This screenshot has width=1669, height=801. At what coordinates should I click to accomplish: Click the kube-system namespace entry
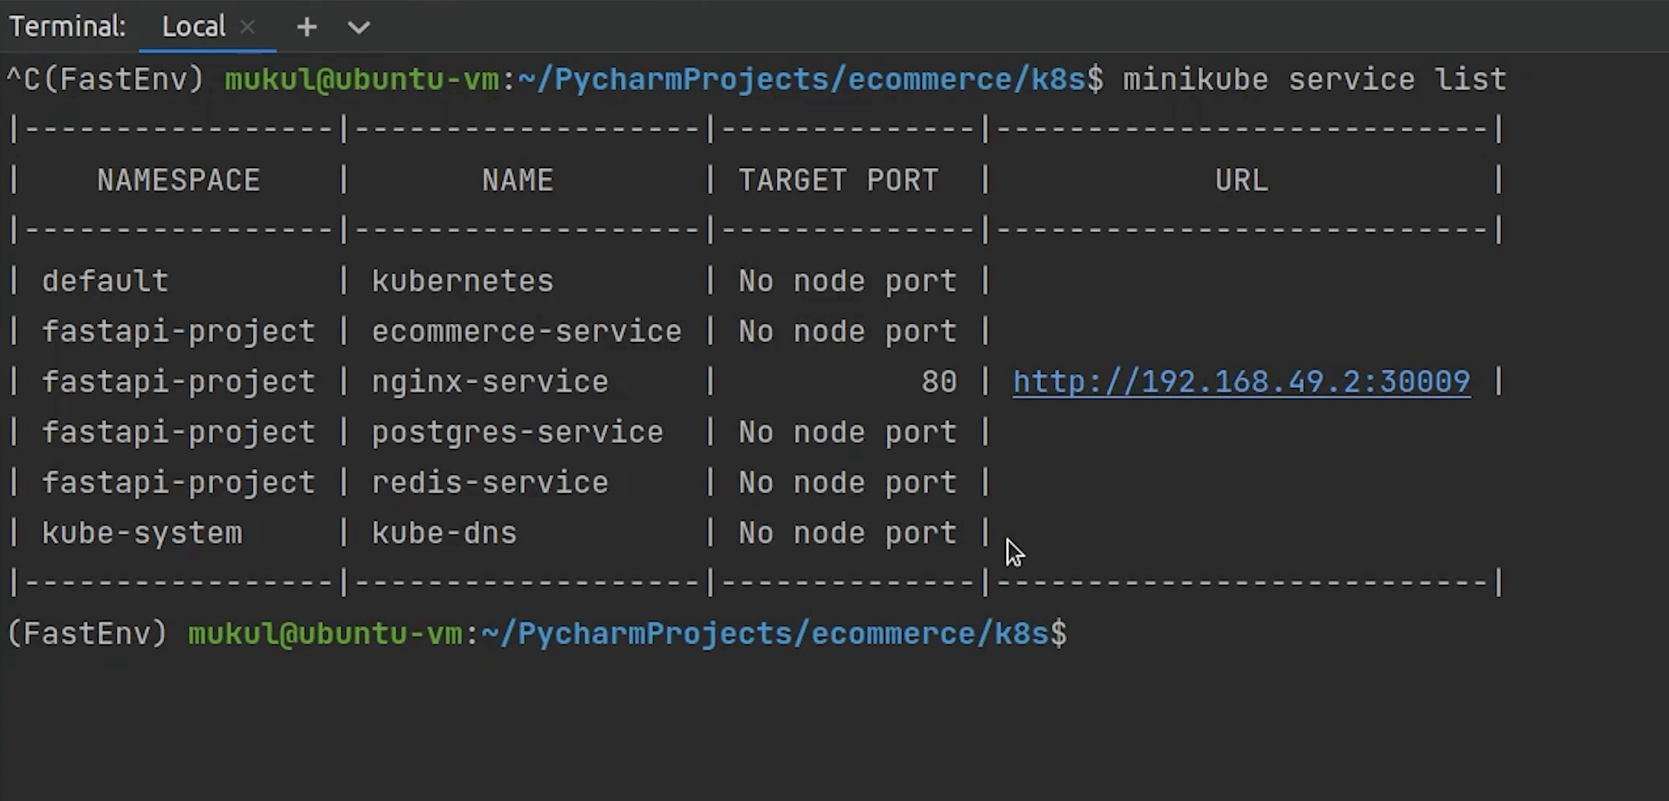[141, 533]
